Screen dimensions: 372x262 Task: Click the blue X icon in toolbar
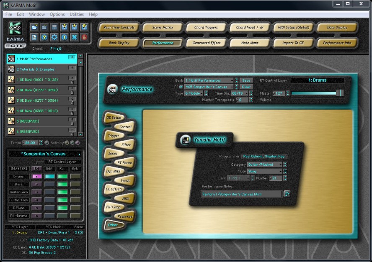pos(74,37)
